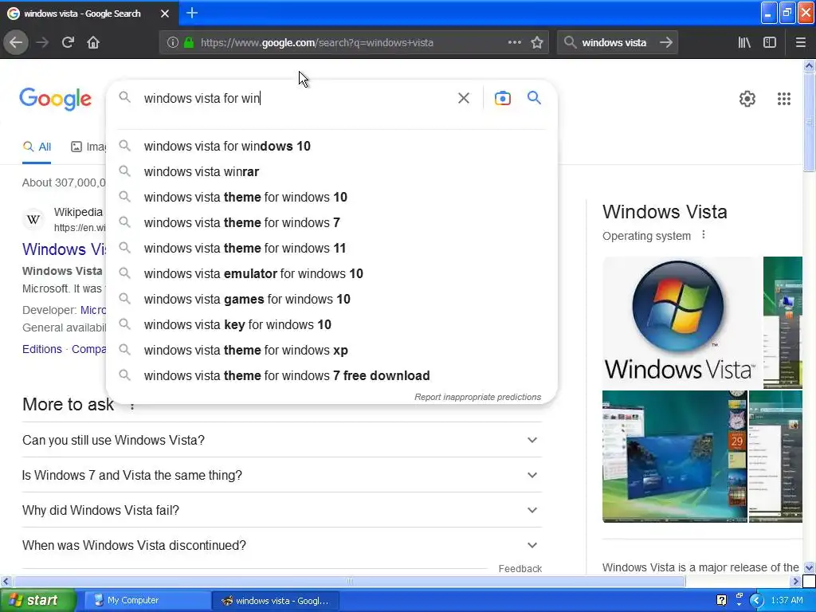The width and height of the screenshot is (816, 612).
Task: Click the system tray help question icon
Action: [x=721, y=600]
